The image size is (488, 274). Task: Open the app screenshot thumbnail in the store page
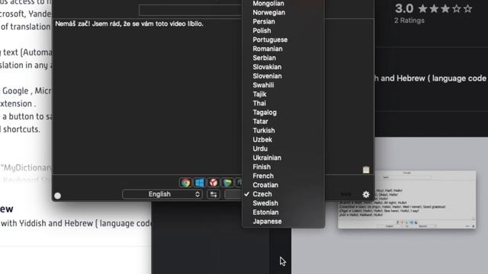tap(406, 199)
